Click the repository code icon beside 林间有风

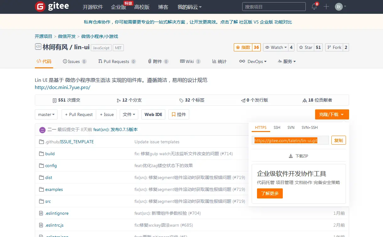point(38,47)
